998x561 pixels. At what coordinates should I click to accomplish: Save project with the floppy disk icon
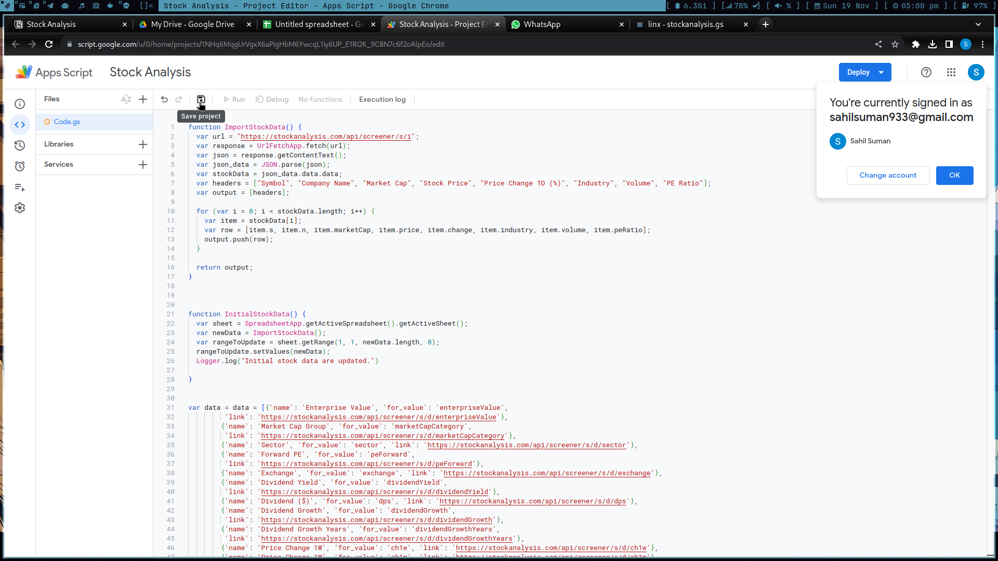[201, 99]
